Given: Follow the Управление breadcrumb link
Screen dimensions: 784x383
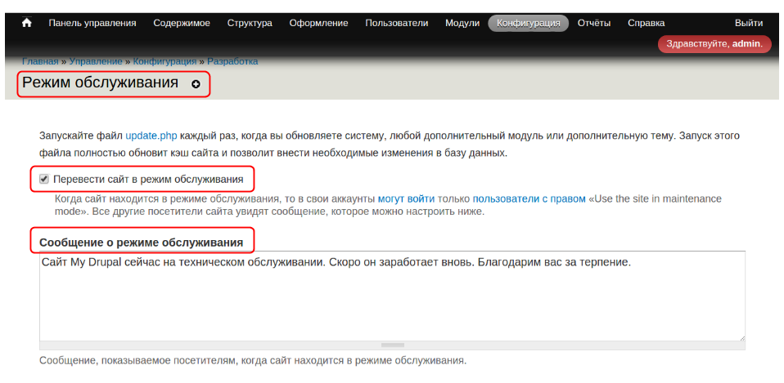Looking at the screenshot, I should [95, 61].
